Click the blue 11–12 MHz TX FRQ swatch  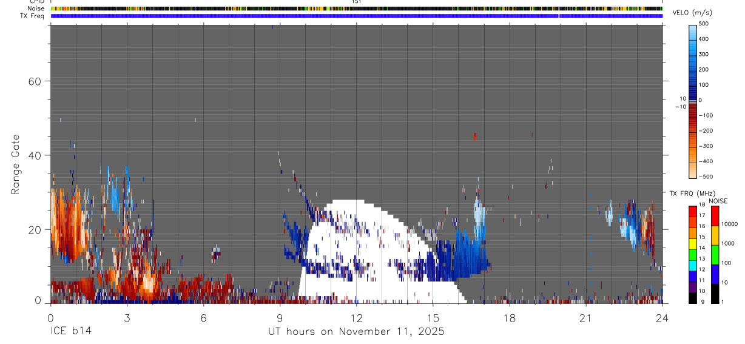[693, 276]
